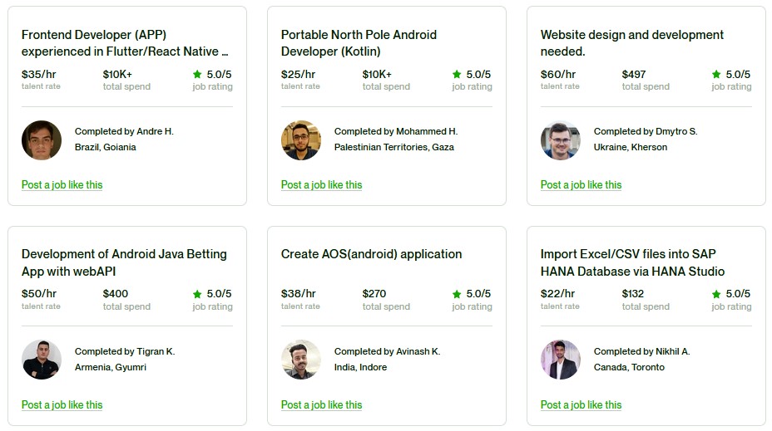Post a job like Website design and development
This screenshot has width=772, height=431.
click(x=581, y=185)
